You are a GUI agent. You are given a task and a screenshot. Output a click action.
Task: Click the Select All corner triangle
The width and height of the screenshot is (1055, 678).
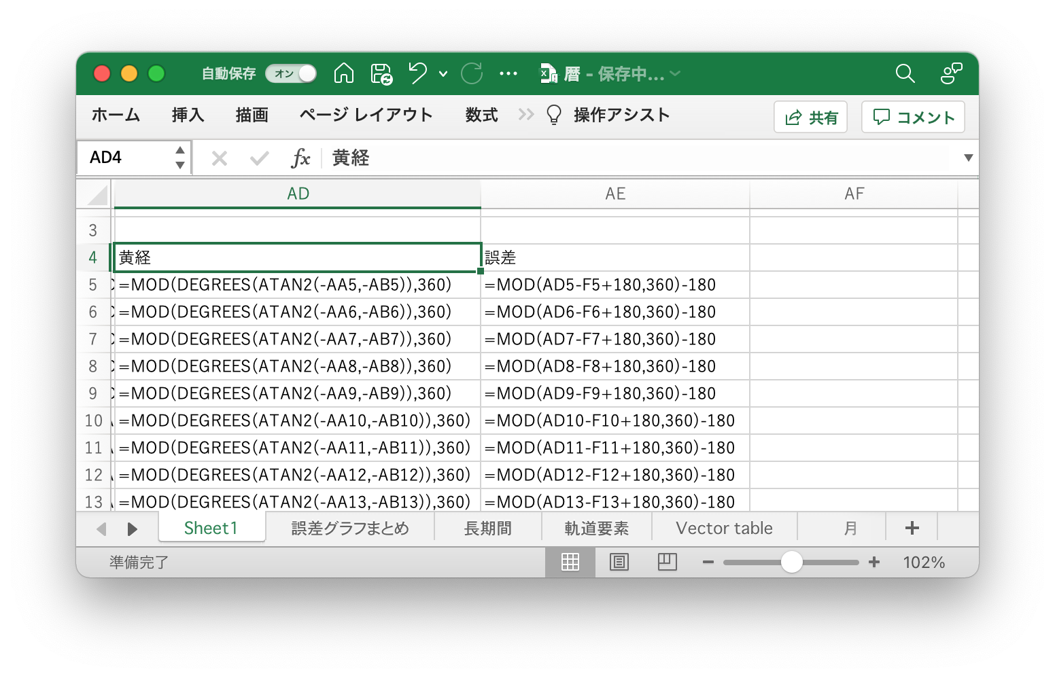tap(97, 194)
